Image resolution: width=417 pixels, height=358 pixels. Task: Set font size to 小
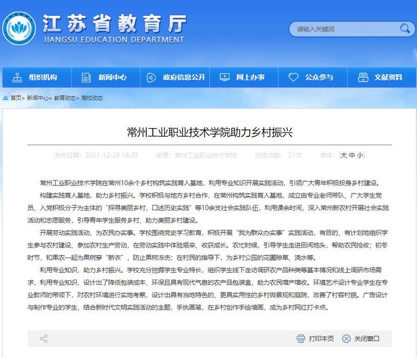(360, 155)
